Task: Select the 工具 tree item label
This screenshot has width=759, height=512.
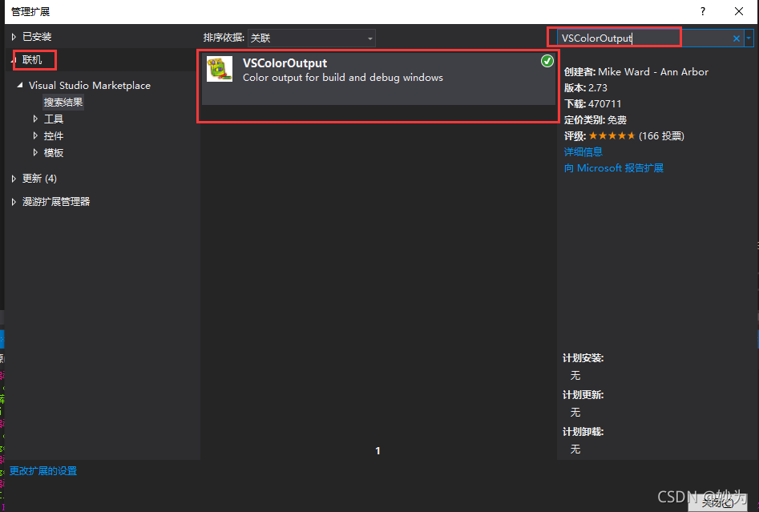Action: [54, 119]
